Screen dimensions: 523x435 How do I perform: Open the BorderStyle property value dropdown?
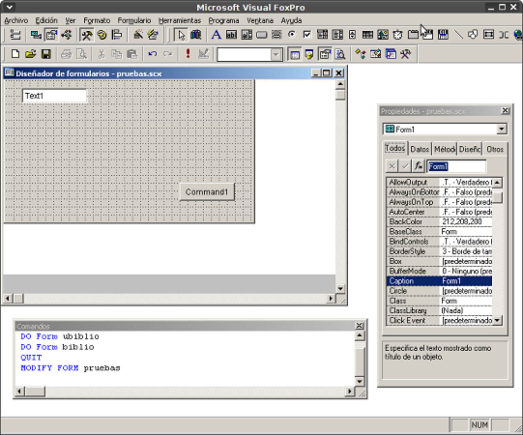(466, 251)
